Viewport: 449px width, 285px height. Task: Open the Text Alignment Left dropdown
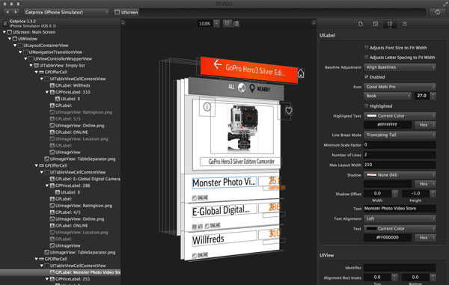(x=400, y=218)
